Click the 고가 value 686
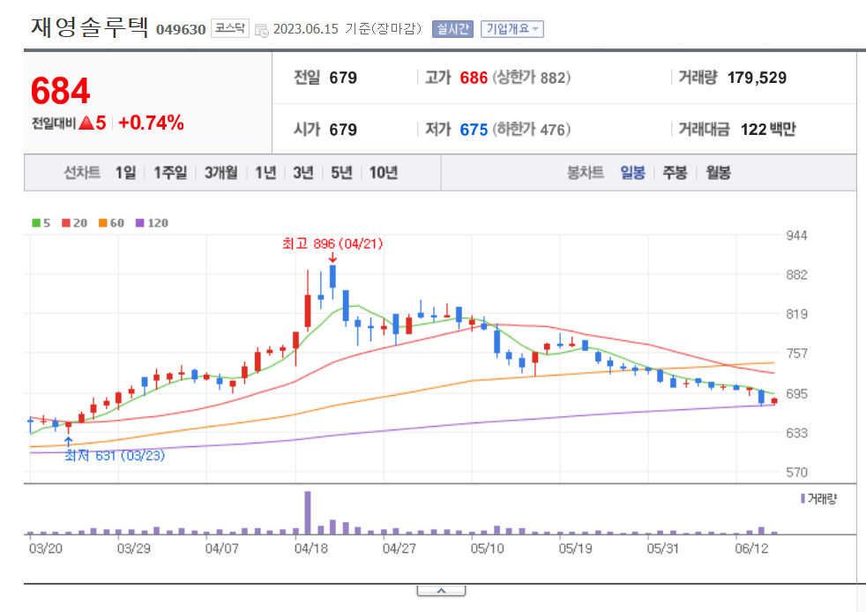Viewport: 866px width, 612px height. (474, 78)
